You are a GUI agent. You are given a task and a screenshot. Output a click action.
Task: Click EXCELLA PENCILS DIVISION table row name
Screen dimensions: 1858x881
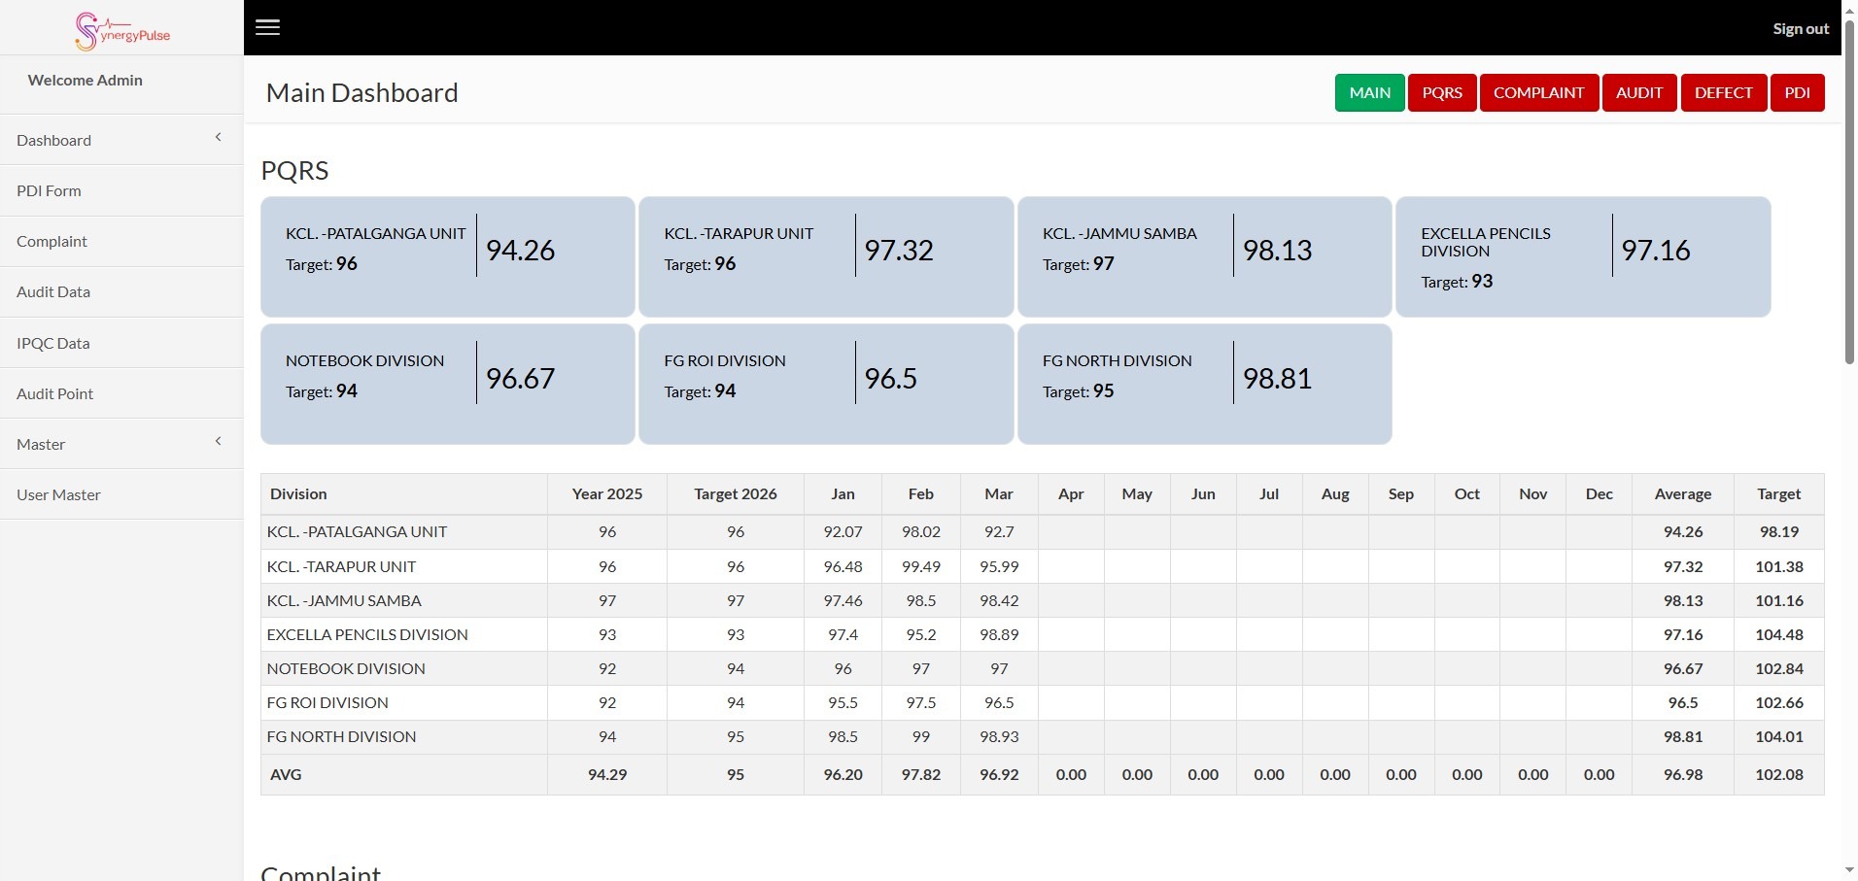click(367, 634)
